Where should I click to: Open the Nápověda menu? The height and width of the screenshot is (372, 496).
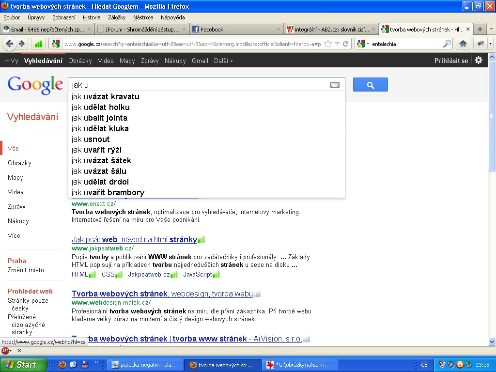173,17
